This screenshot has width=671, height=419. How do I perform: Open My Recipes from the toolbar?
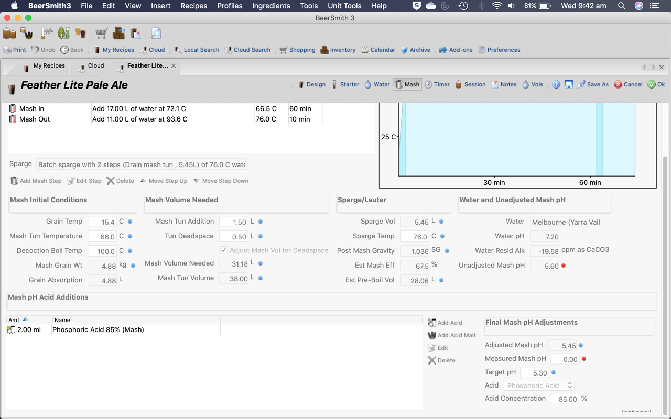tap(114, 50)
